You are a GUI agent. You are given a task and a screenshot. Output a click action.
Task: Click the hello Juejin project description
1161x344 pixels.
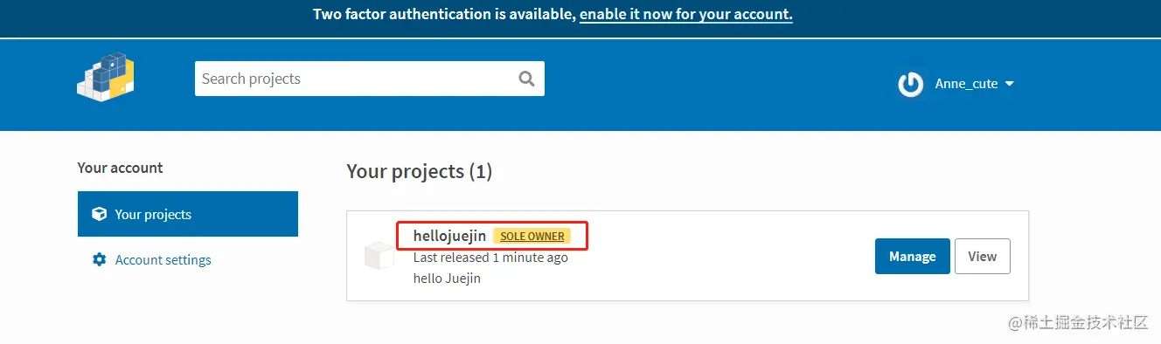coord(447,279)
